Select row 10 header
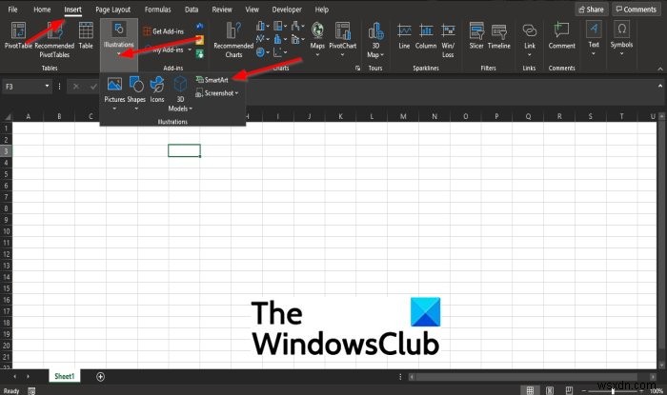 7,231
